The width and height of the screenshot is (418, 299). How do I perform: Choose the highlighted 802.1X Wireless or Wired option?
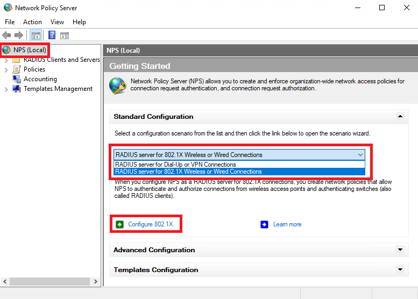[239, 172]
